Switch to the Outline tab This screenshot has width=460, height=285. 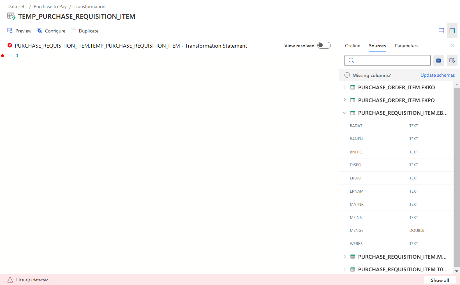pyautogui.click(x=353, y=46)
